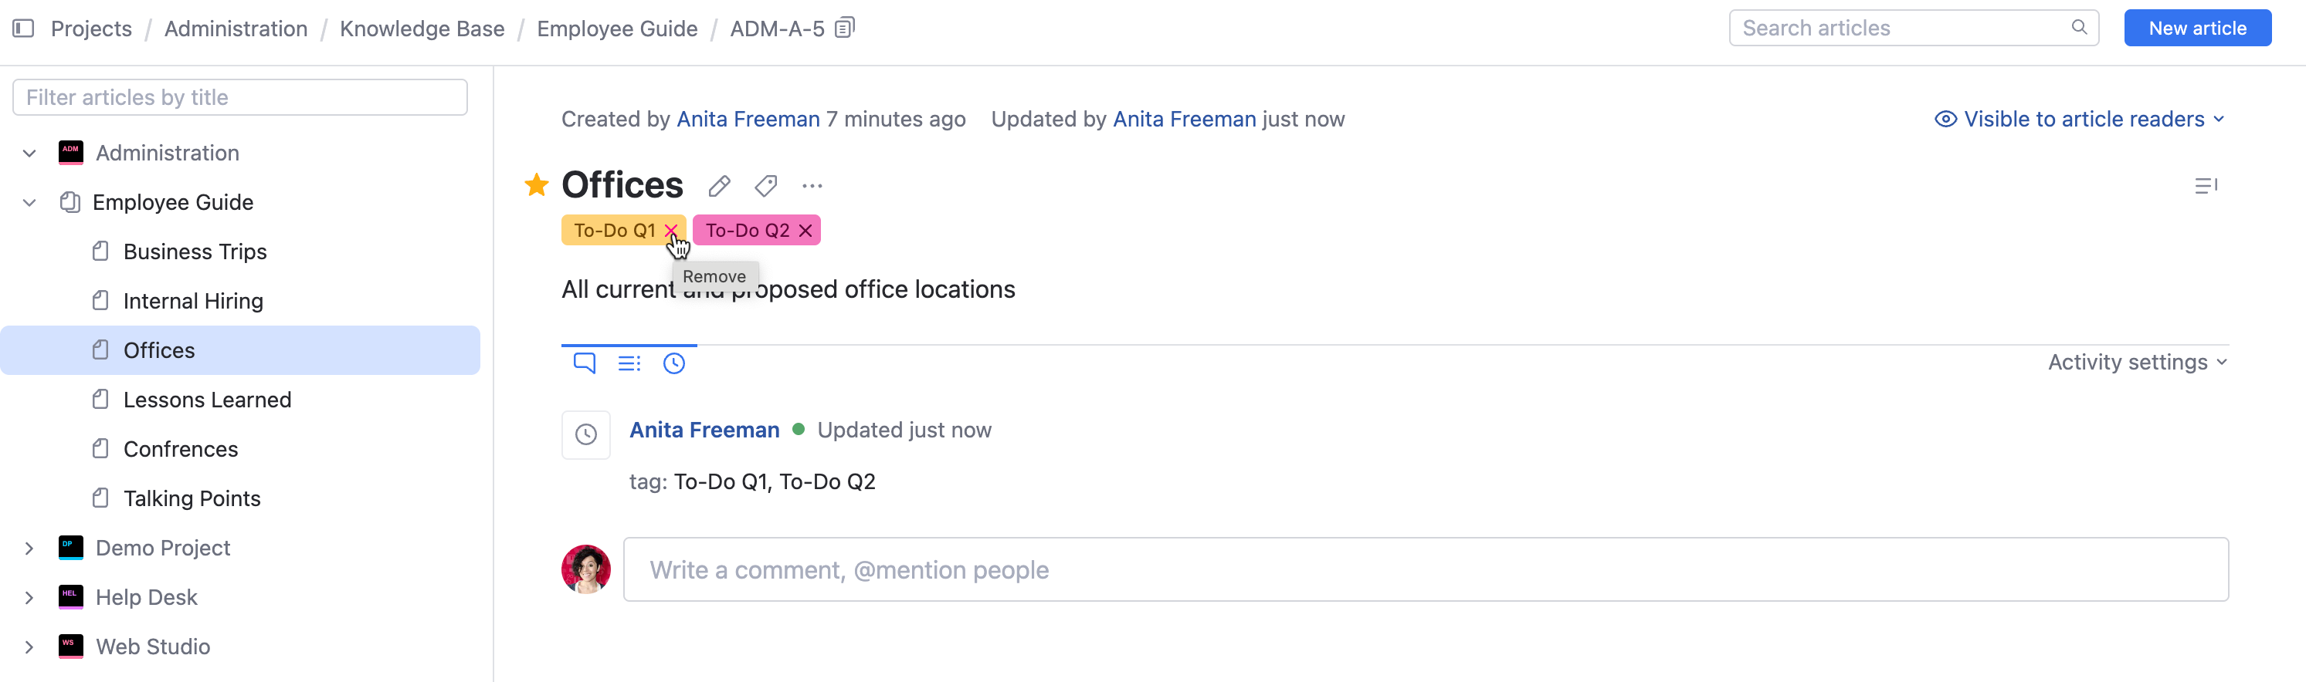Copy the ADM-A-5 article ID

tap(844, 29)
